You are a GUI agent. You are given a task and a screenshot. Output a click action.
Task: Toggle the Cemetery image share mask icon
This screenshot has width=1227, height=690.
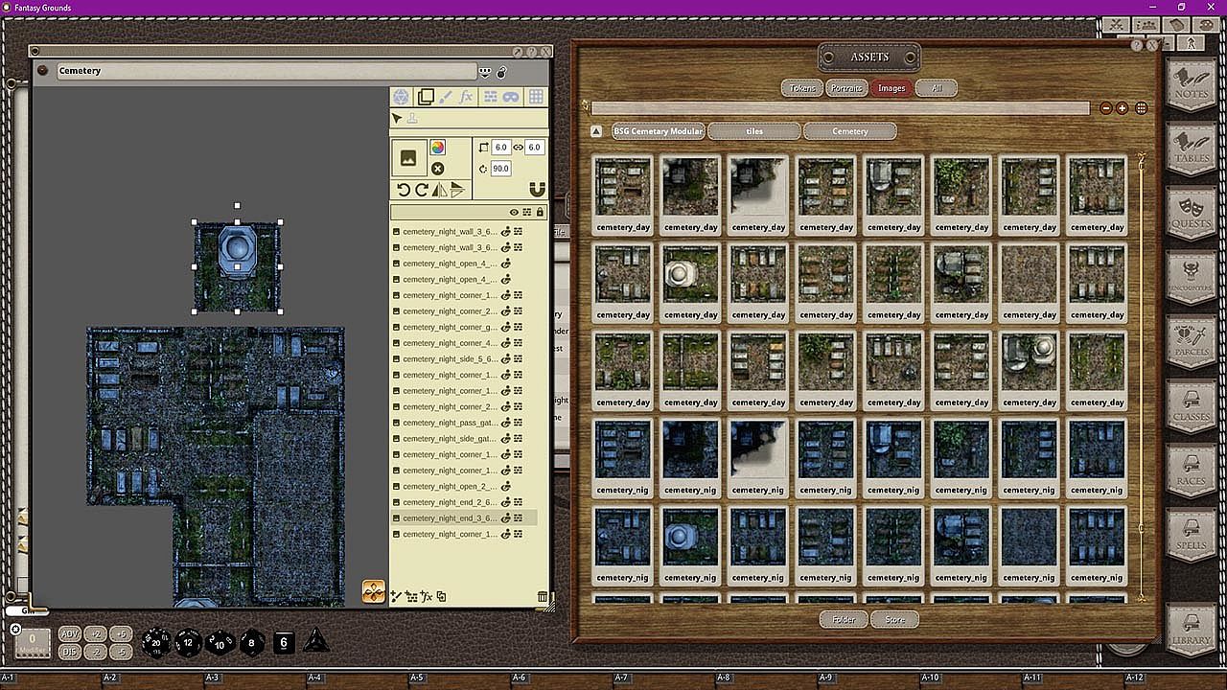[486, 71]
